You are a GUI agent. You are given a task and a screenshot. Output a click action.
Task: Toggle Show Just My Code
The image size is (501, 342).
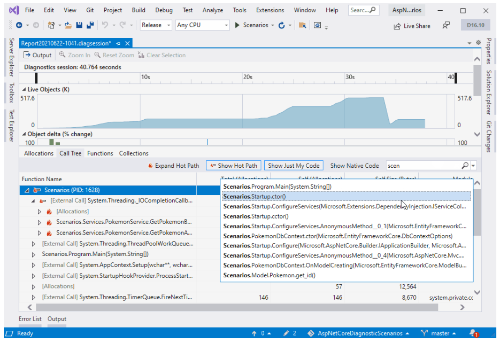[294, 165]
